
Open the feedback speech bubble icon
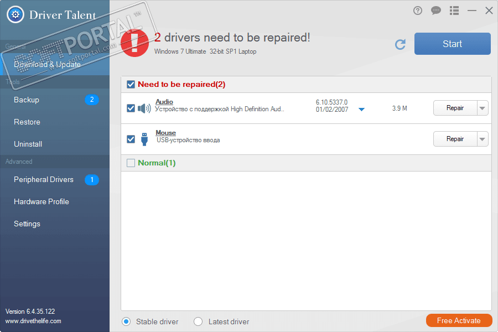click(x=436, y=11)
